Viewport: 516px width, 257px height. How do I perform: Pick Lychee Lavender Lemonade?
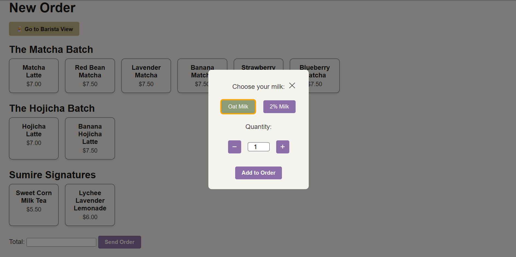[x=90, y=205]
